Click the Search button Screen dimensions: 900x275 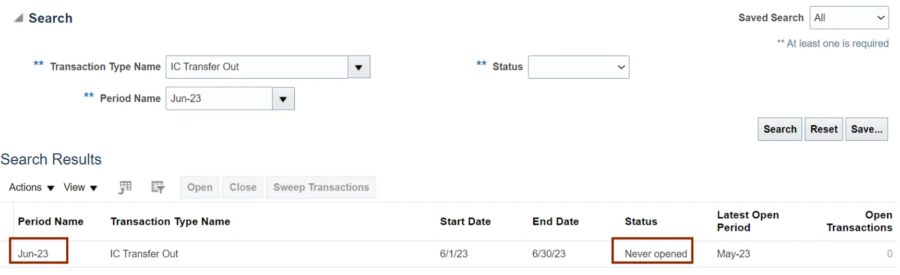779,129
